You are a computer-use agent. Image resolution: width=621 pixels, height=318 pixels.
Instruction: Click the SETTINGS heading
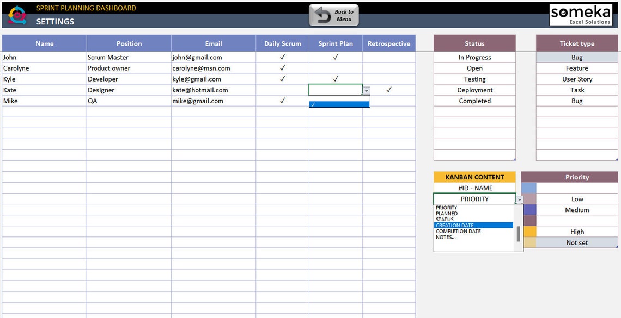(54, 22)
